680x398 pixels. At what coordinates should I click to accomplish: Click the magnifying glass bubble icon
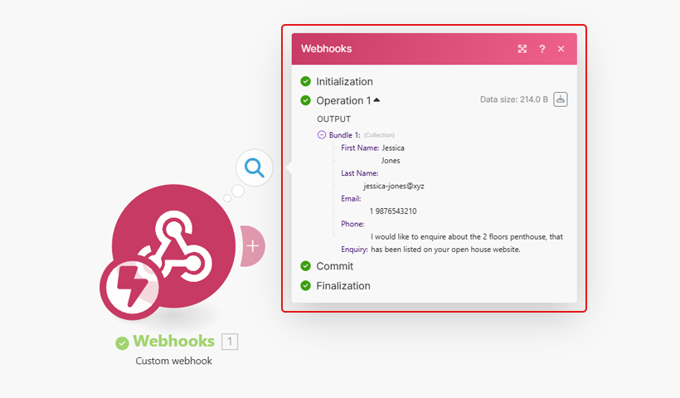tap(255, 168)
